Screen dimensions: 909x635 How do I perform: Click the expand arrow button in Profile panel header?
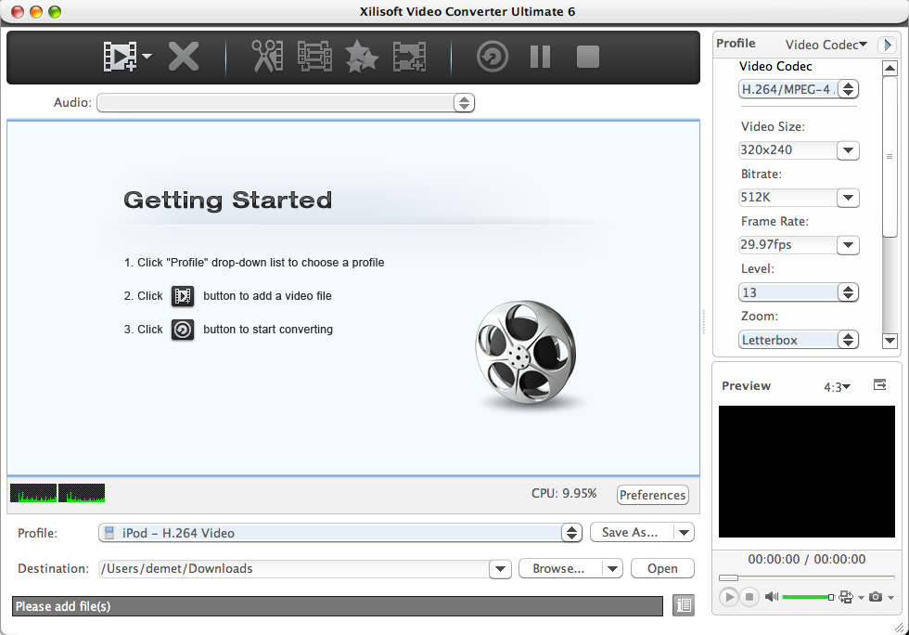(x=887, y=45)
